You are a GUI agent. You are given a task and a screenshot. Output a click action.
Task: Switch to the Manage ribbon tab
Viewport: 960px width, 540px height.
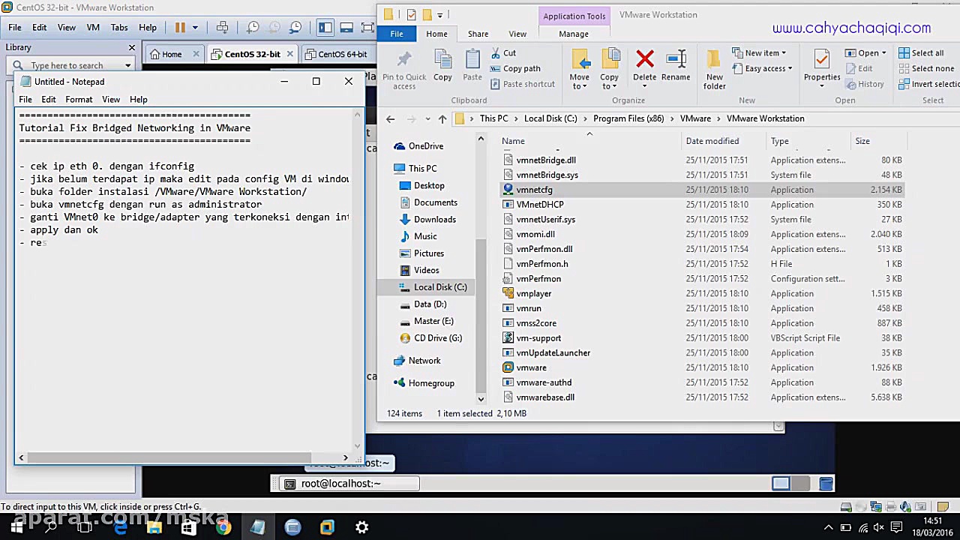[x=574, y=34]
